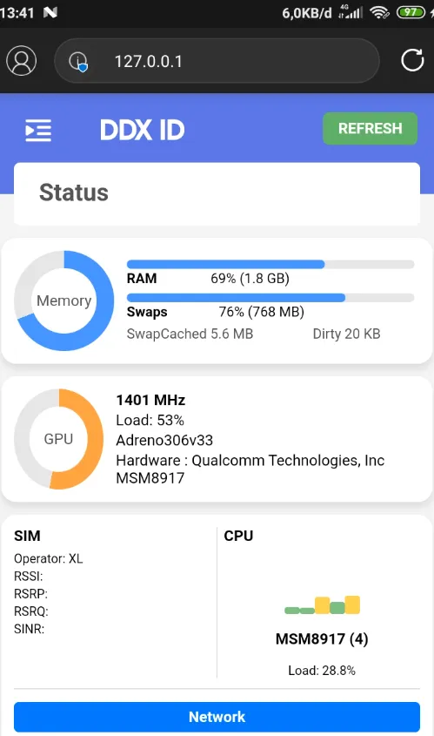This screenshot has height=736, width=434.
Task: Tap the Status heading card
Action: 217,194
